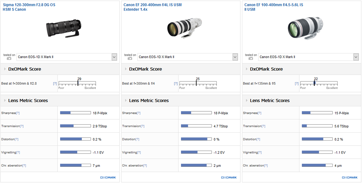The width and height of the screenshot is (362, 183).
Task: Click the camera icon under 'tested on' for Canon 200-400mm
Action: (130, 58)
